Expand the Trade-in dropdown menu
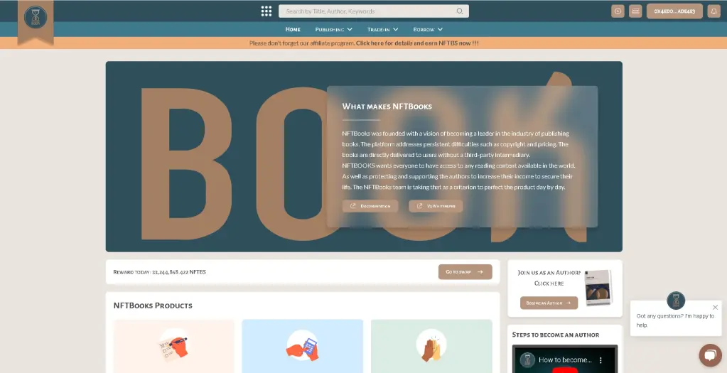Image resolution: width=727 pixels, height=373 pixels. coord(383,29)
